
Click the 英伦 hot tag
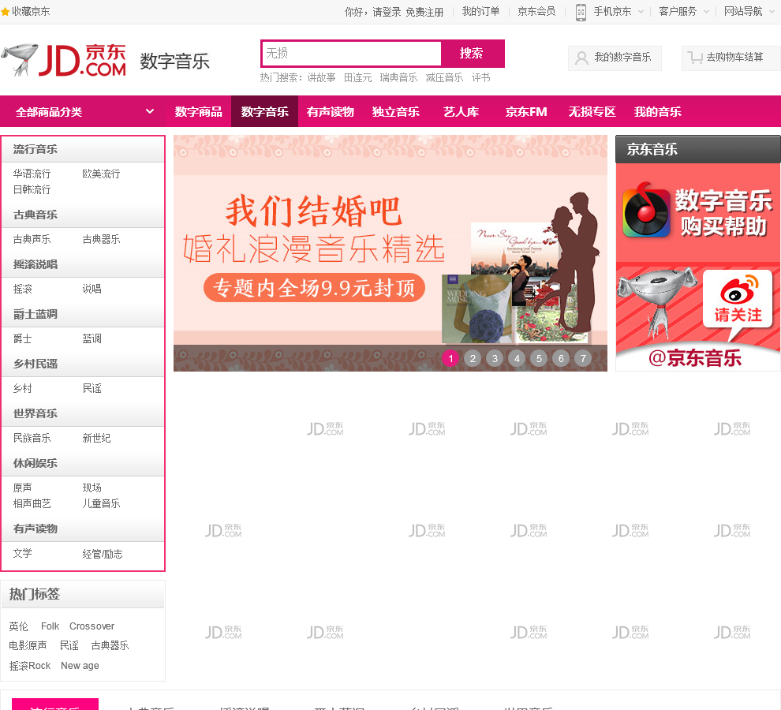(x=18, y=626)
